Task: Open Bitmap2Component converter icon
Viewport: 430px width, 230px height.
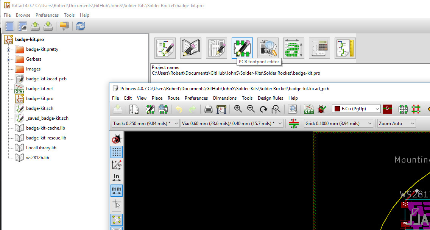Action: tap(293, 48)
